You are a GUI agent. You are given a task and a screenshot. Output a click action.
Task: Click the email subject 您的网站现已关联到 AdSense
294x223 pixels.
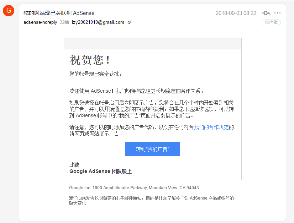[59, 13]
